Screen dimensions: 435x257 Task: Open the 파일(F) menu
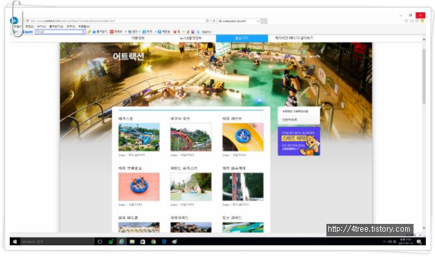(x=17, y=27)
